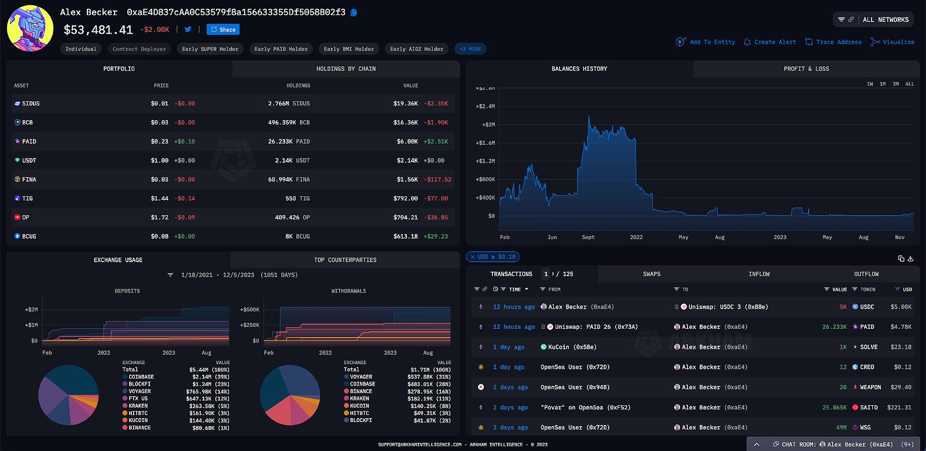
Task: Open the Swaps tab
Action: [x=652, y=274]
